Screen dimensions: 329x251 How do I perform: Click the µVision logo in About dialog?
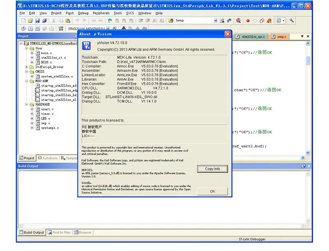pos(86,46)
